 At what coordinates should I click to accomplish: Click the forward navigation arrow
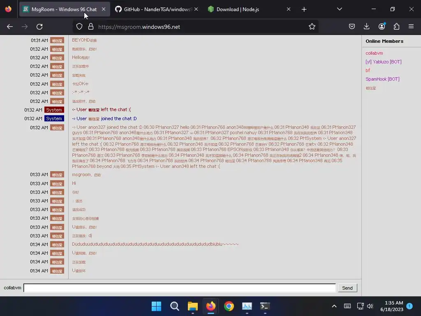coord(25,27)
